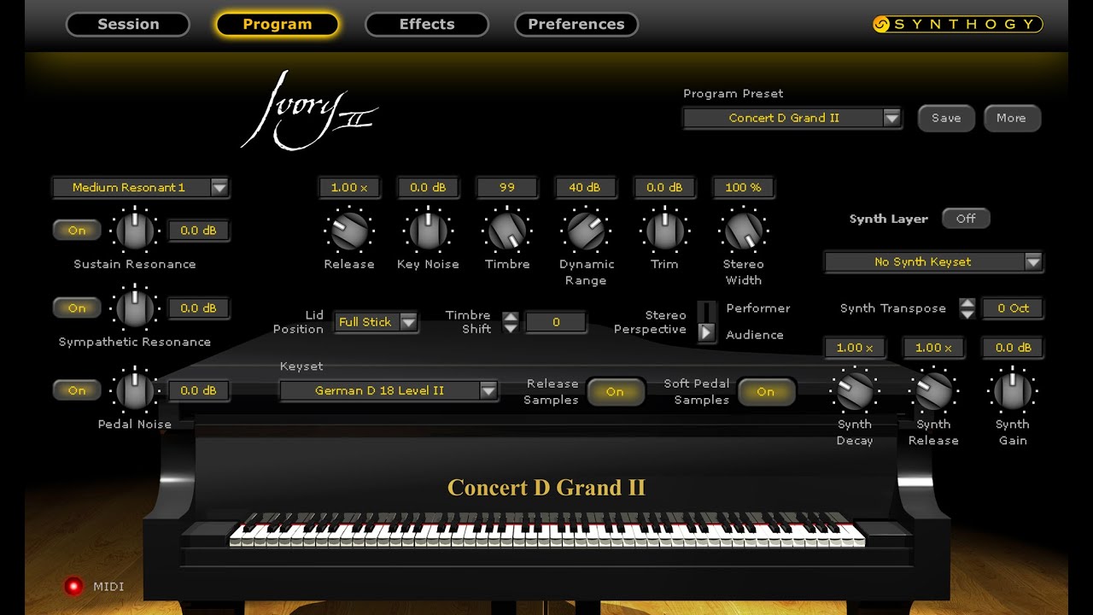Switch stereo perspective to Performer

pos(707,310)
